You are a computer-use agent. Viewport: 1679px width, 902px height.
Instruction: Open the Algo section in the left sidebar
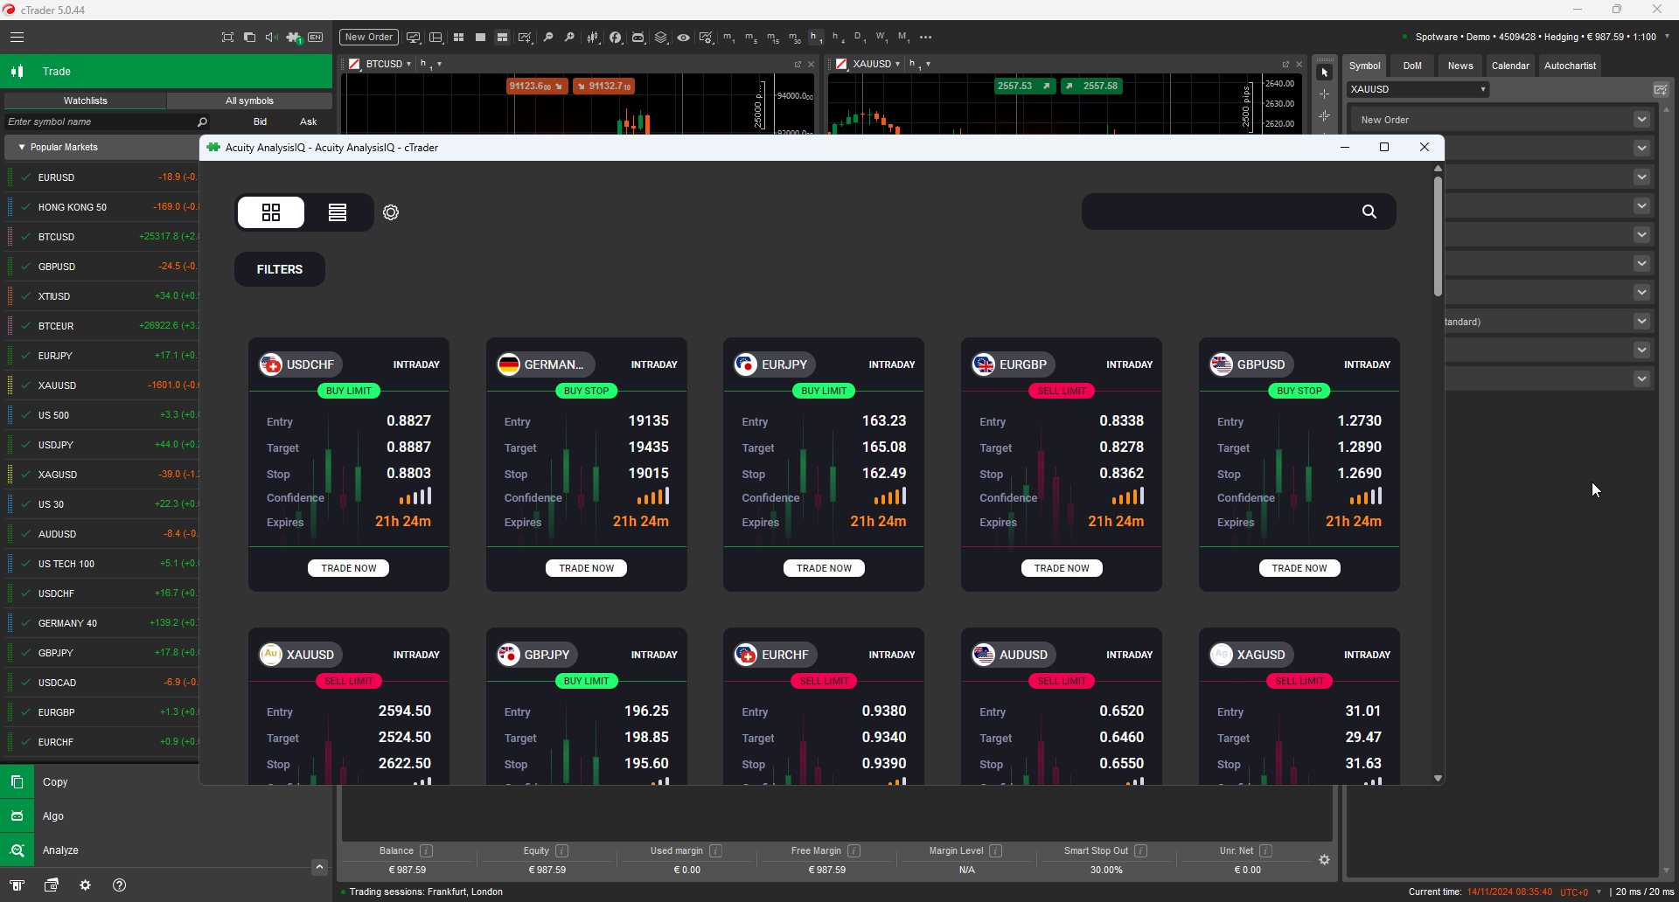tap(53, 815)
